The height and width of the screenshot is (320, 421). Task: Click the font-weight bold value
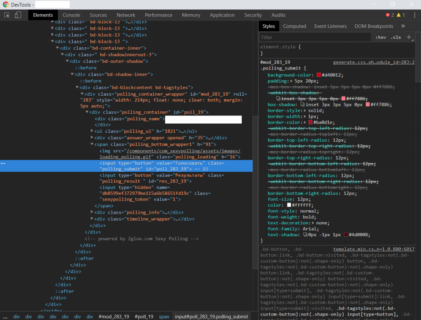pyautogui.click(x=309, y=217)
